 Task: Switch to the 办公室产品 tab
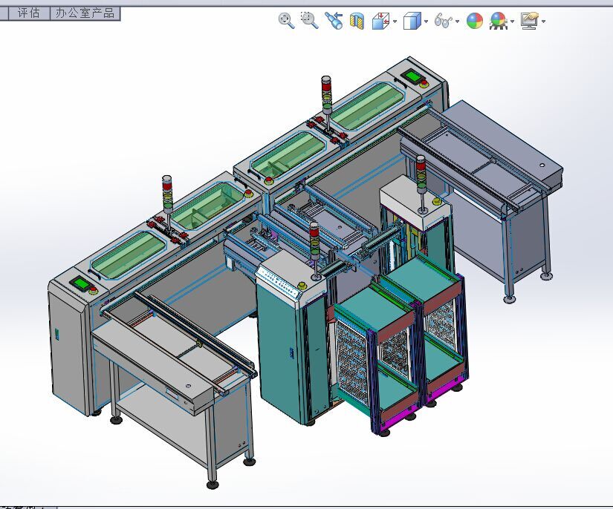[85, 13]
